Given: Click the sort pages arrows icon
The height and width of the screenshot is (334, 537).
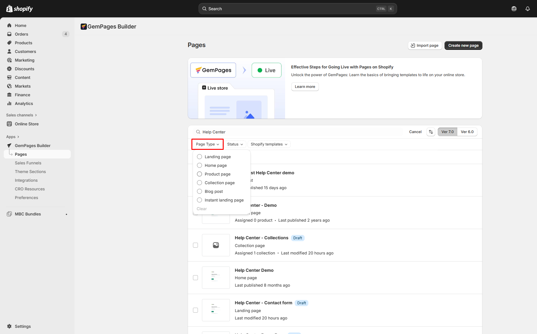Looking at the screenshot, I should pos(431,132).
